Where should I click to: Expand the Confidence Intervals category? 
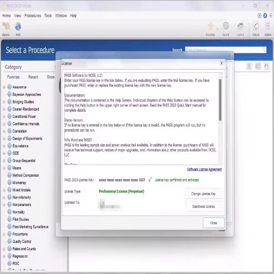tap(4, 124)
